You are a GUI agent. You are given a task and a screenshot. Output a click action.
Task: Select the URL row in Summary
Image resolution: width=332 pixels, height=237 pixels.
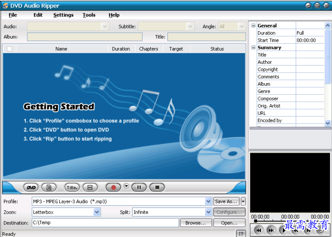pyautogui.click(x=291, y=113)
